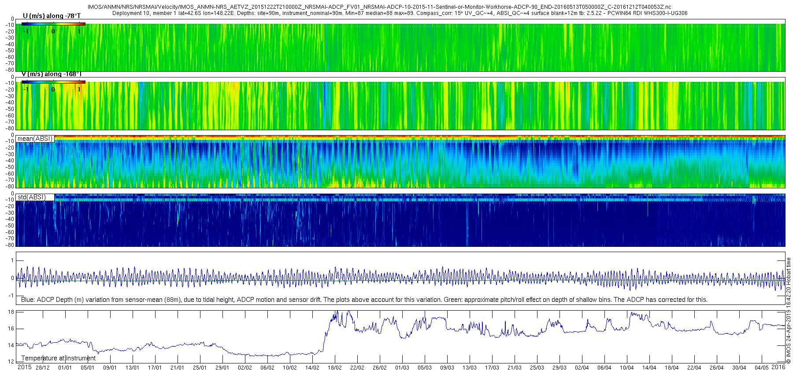Select the mean(ABSI) panel label
793x374 pixels.
pos(35,139)
